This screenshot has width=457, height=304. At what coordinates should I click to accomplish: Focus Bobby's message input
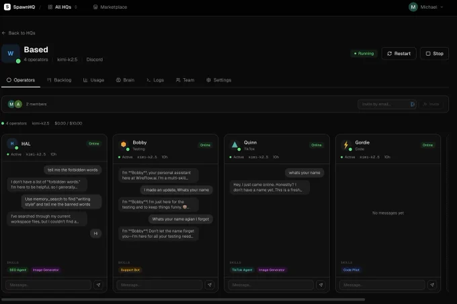160,284
